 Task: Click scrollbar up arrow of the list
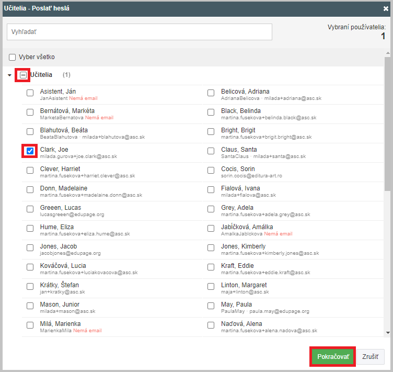coord(388,53)
